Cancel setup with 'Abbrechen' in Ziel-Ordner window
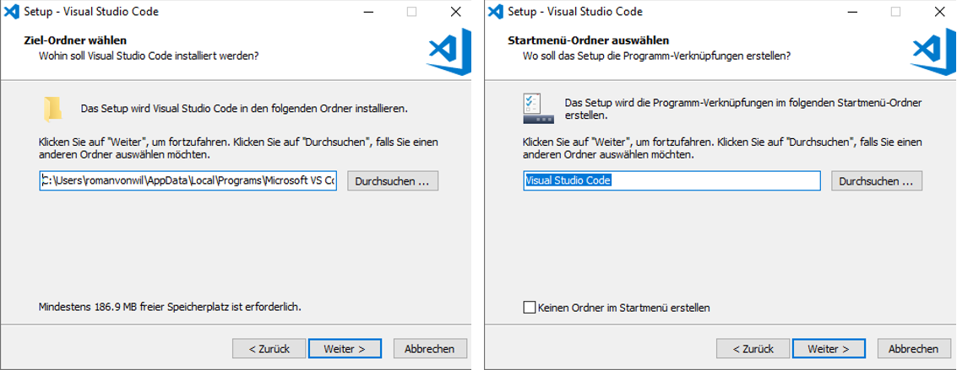The width and height of the screenshot is (957, 370). pyautogui.click(x=430, y=349)
